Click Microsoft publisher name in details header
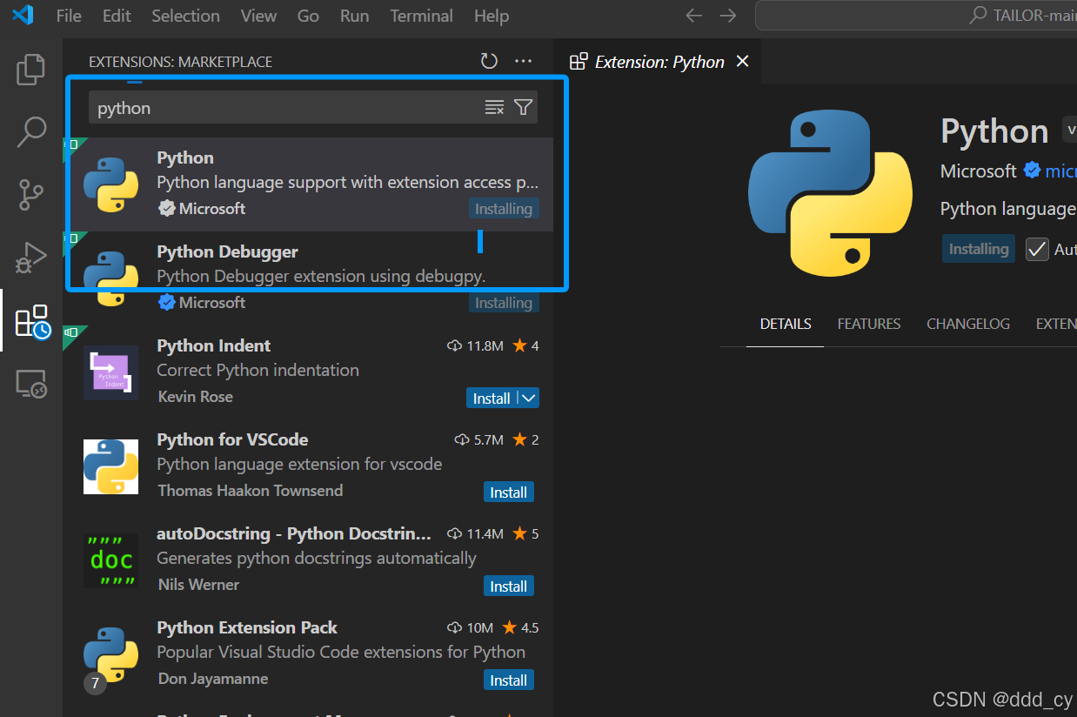 pyautogui.click(x=979, y=171)
